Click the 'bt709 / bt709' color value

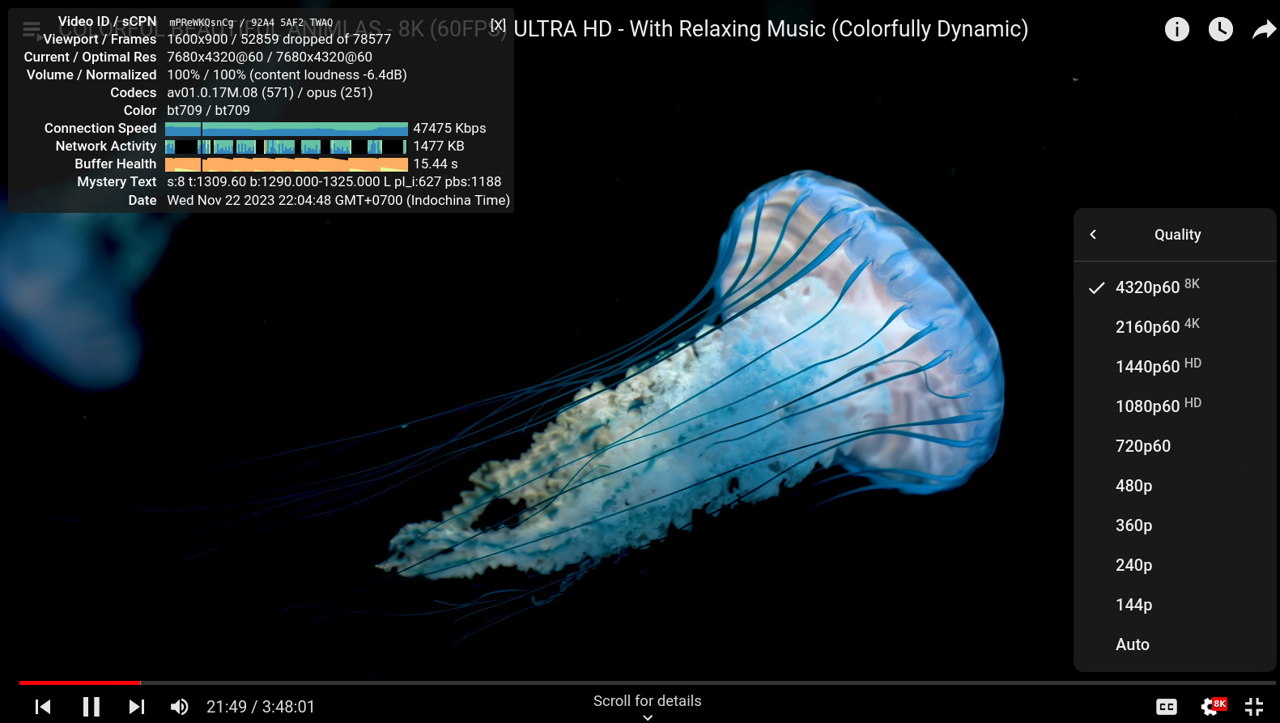[208, 110]
